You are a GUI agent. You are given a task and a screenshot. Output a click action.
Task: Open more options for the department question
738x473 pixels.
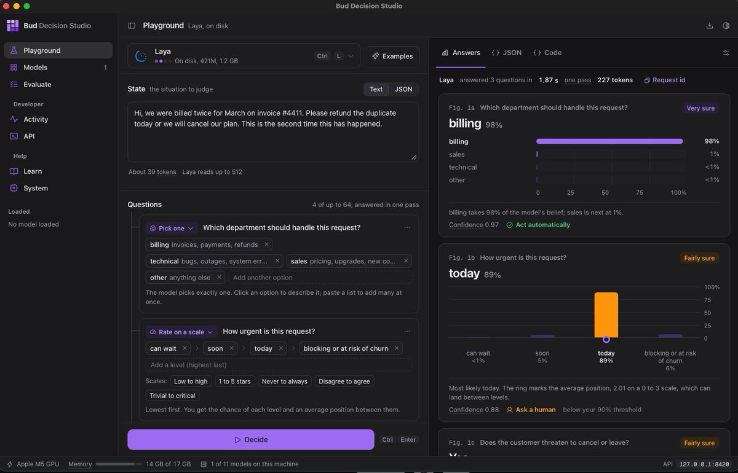(x=407, y=228)
